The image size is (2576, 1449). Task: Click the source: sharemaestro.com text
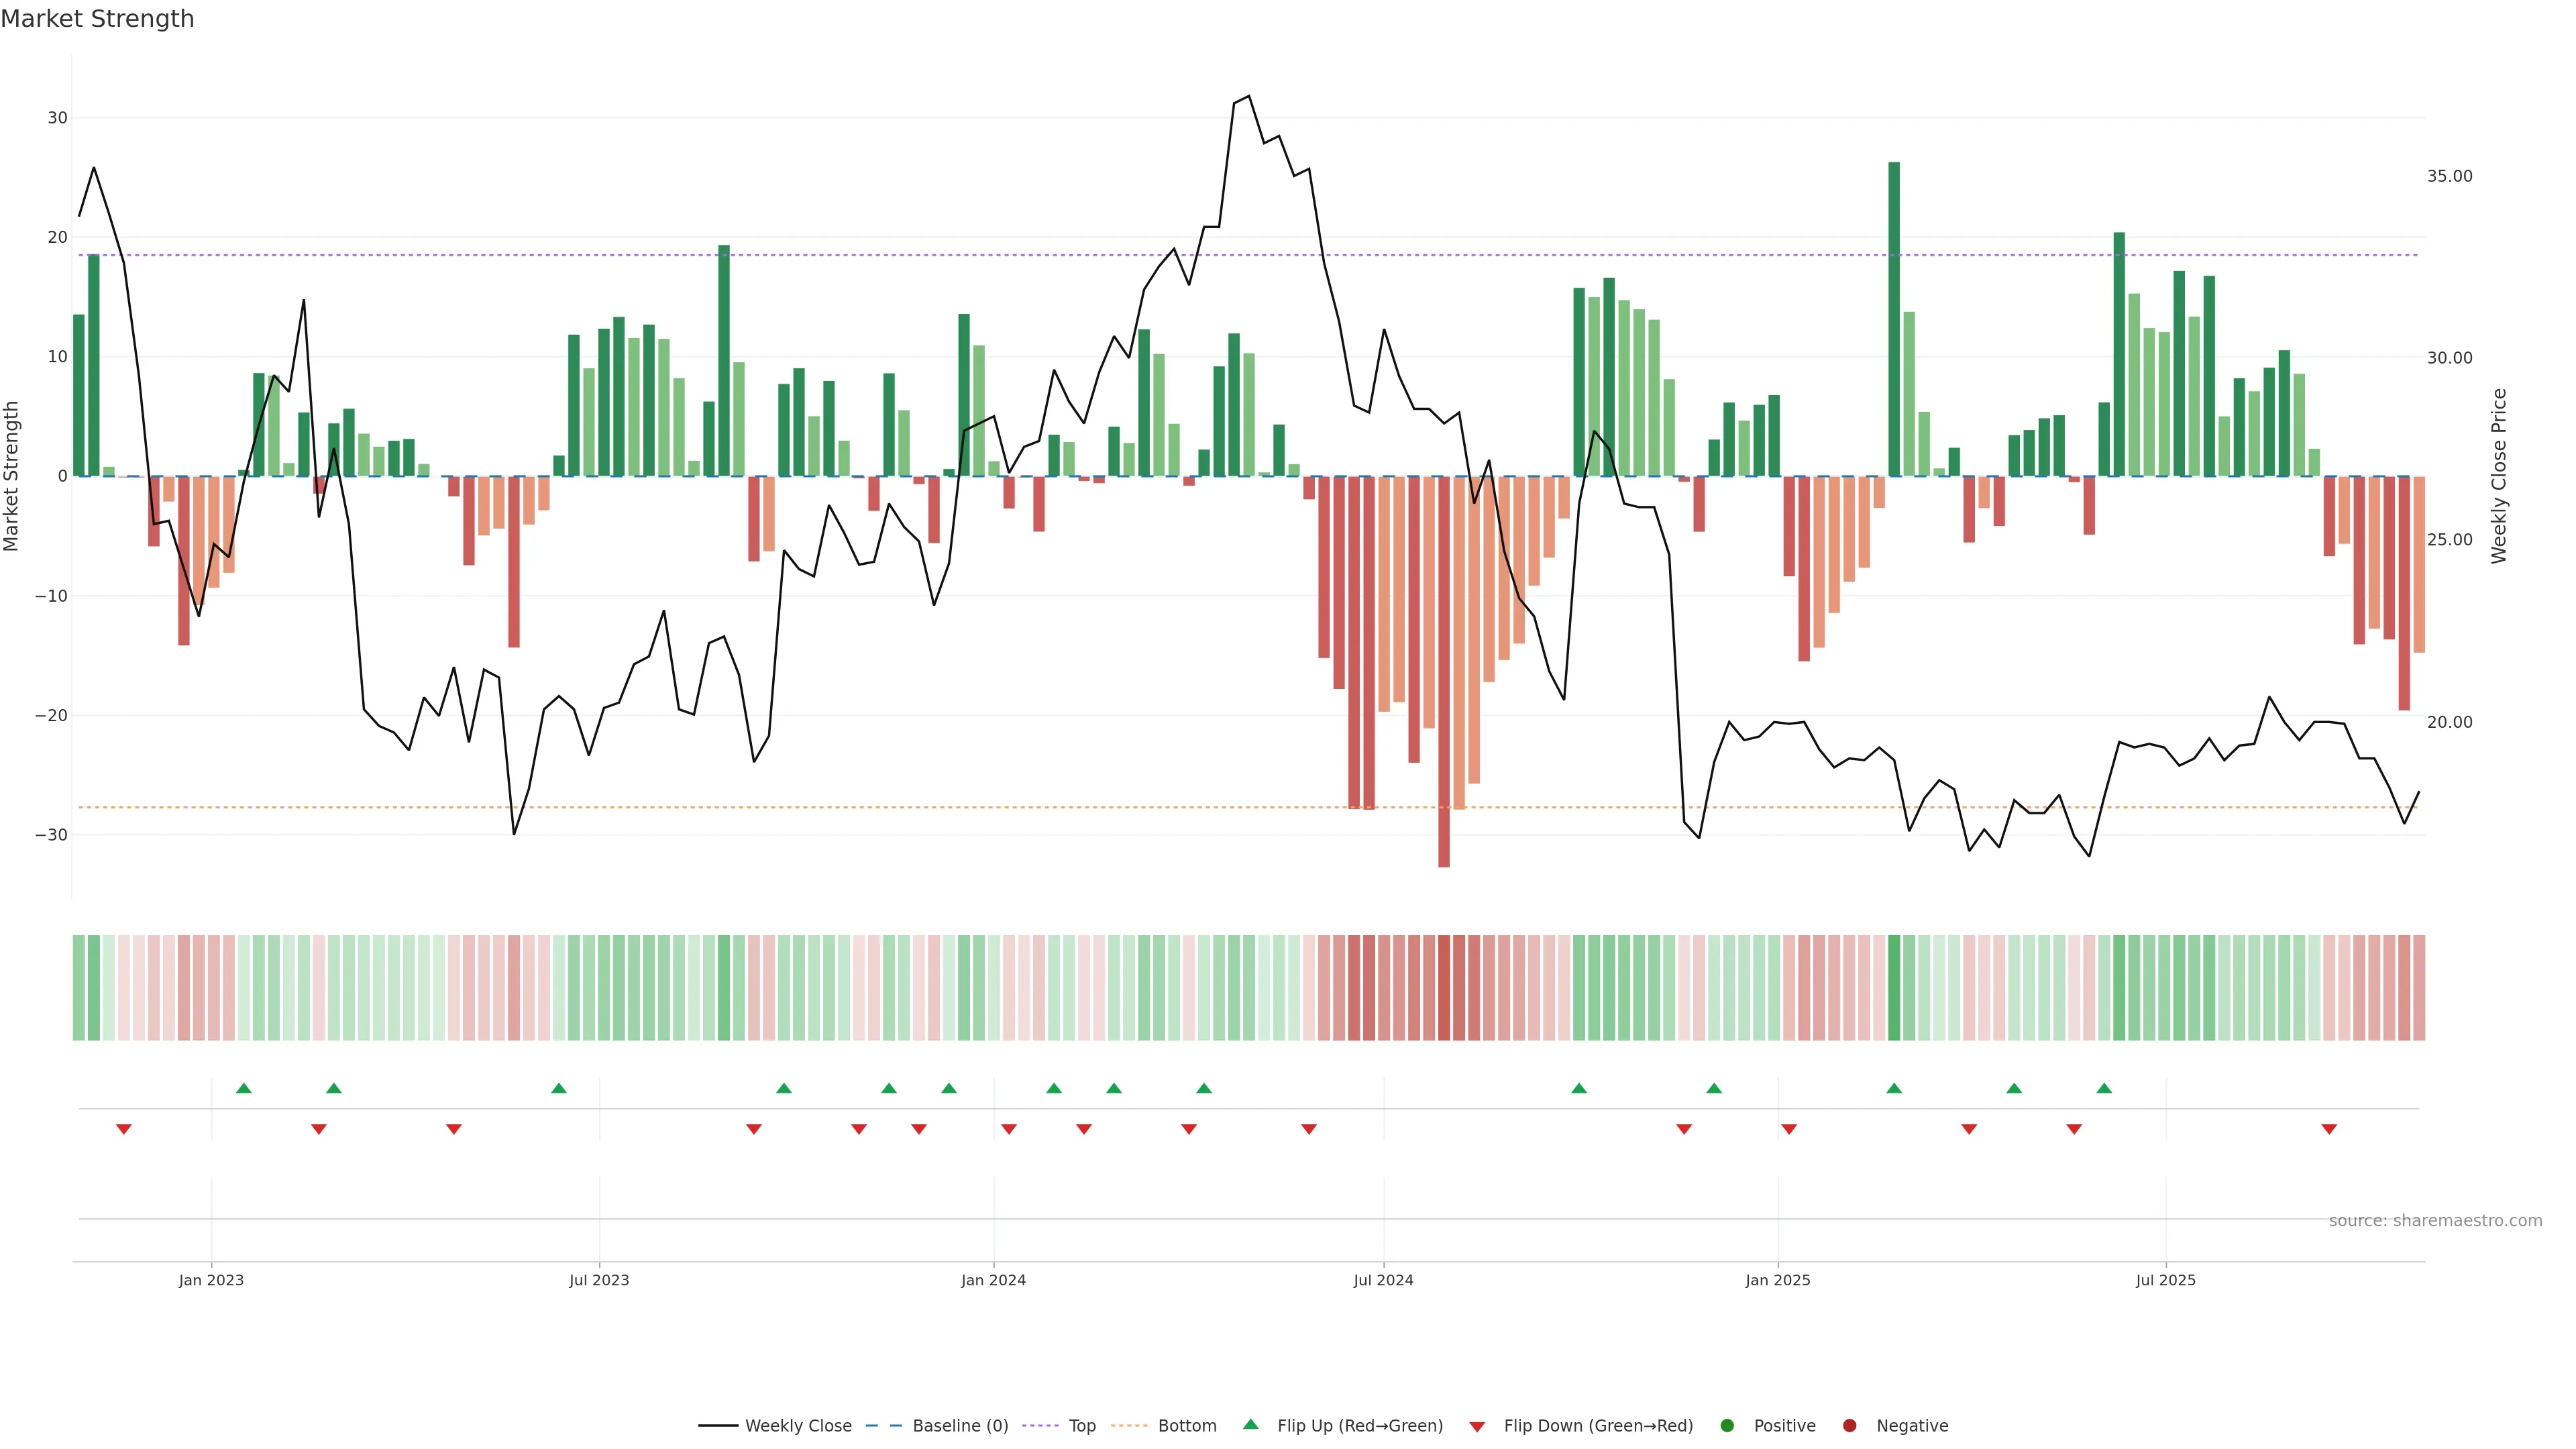pyautogui.click(x=2435, y=1220)
